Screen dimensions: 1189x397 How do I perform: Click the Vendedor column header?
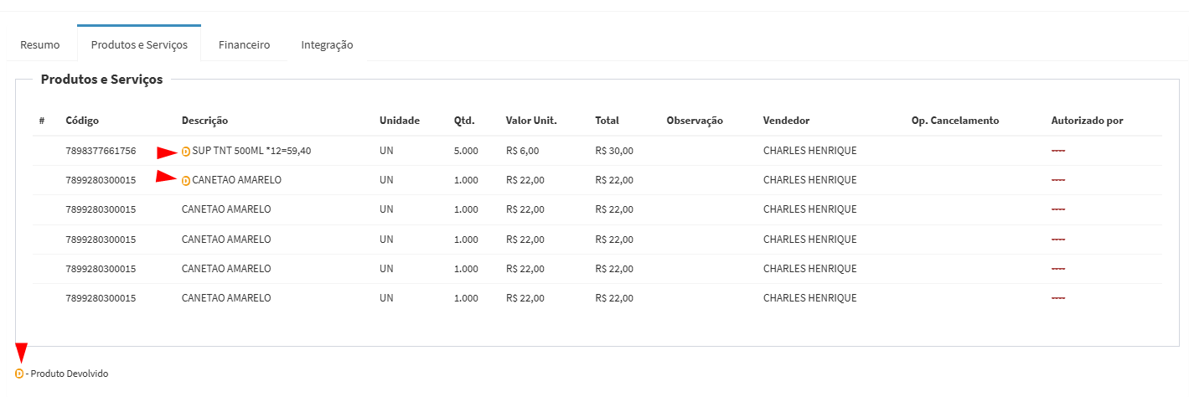pos(786,121)
